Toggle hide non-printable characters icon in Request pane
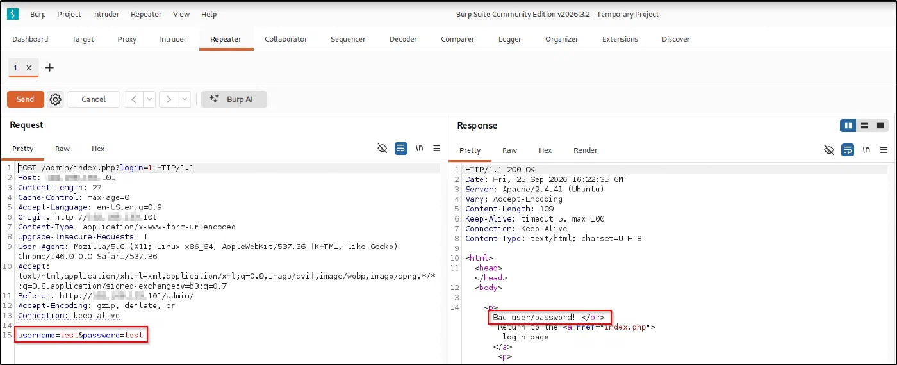Screen dimensions: 897x365 (383, 149)
